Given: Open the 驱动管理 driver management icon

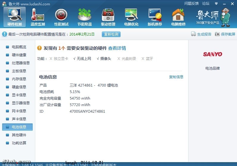Looking at the screenshot, I should pos(108,17).
